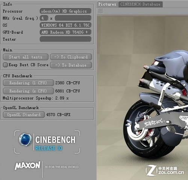Launch the OpenGL Standard benchmark

[x=24, y=115]
